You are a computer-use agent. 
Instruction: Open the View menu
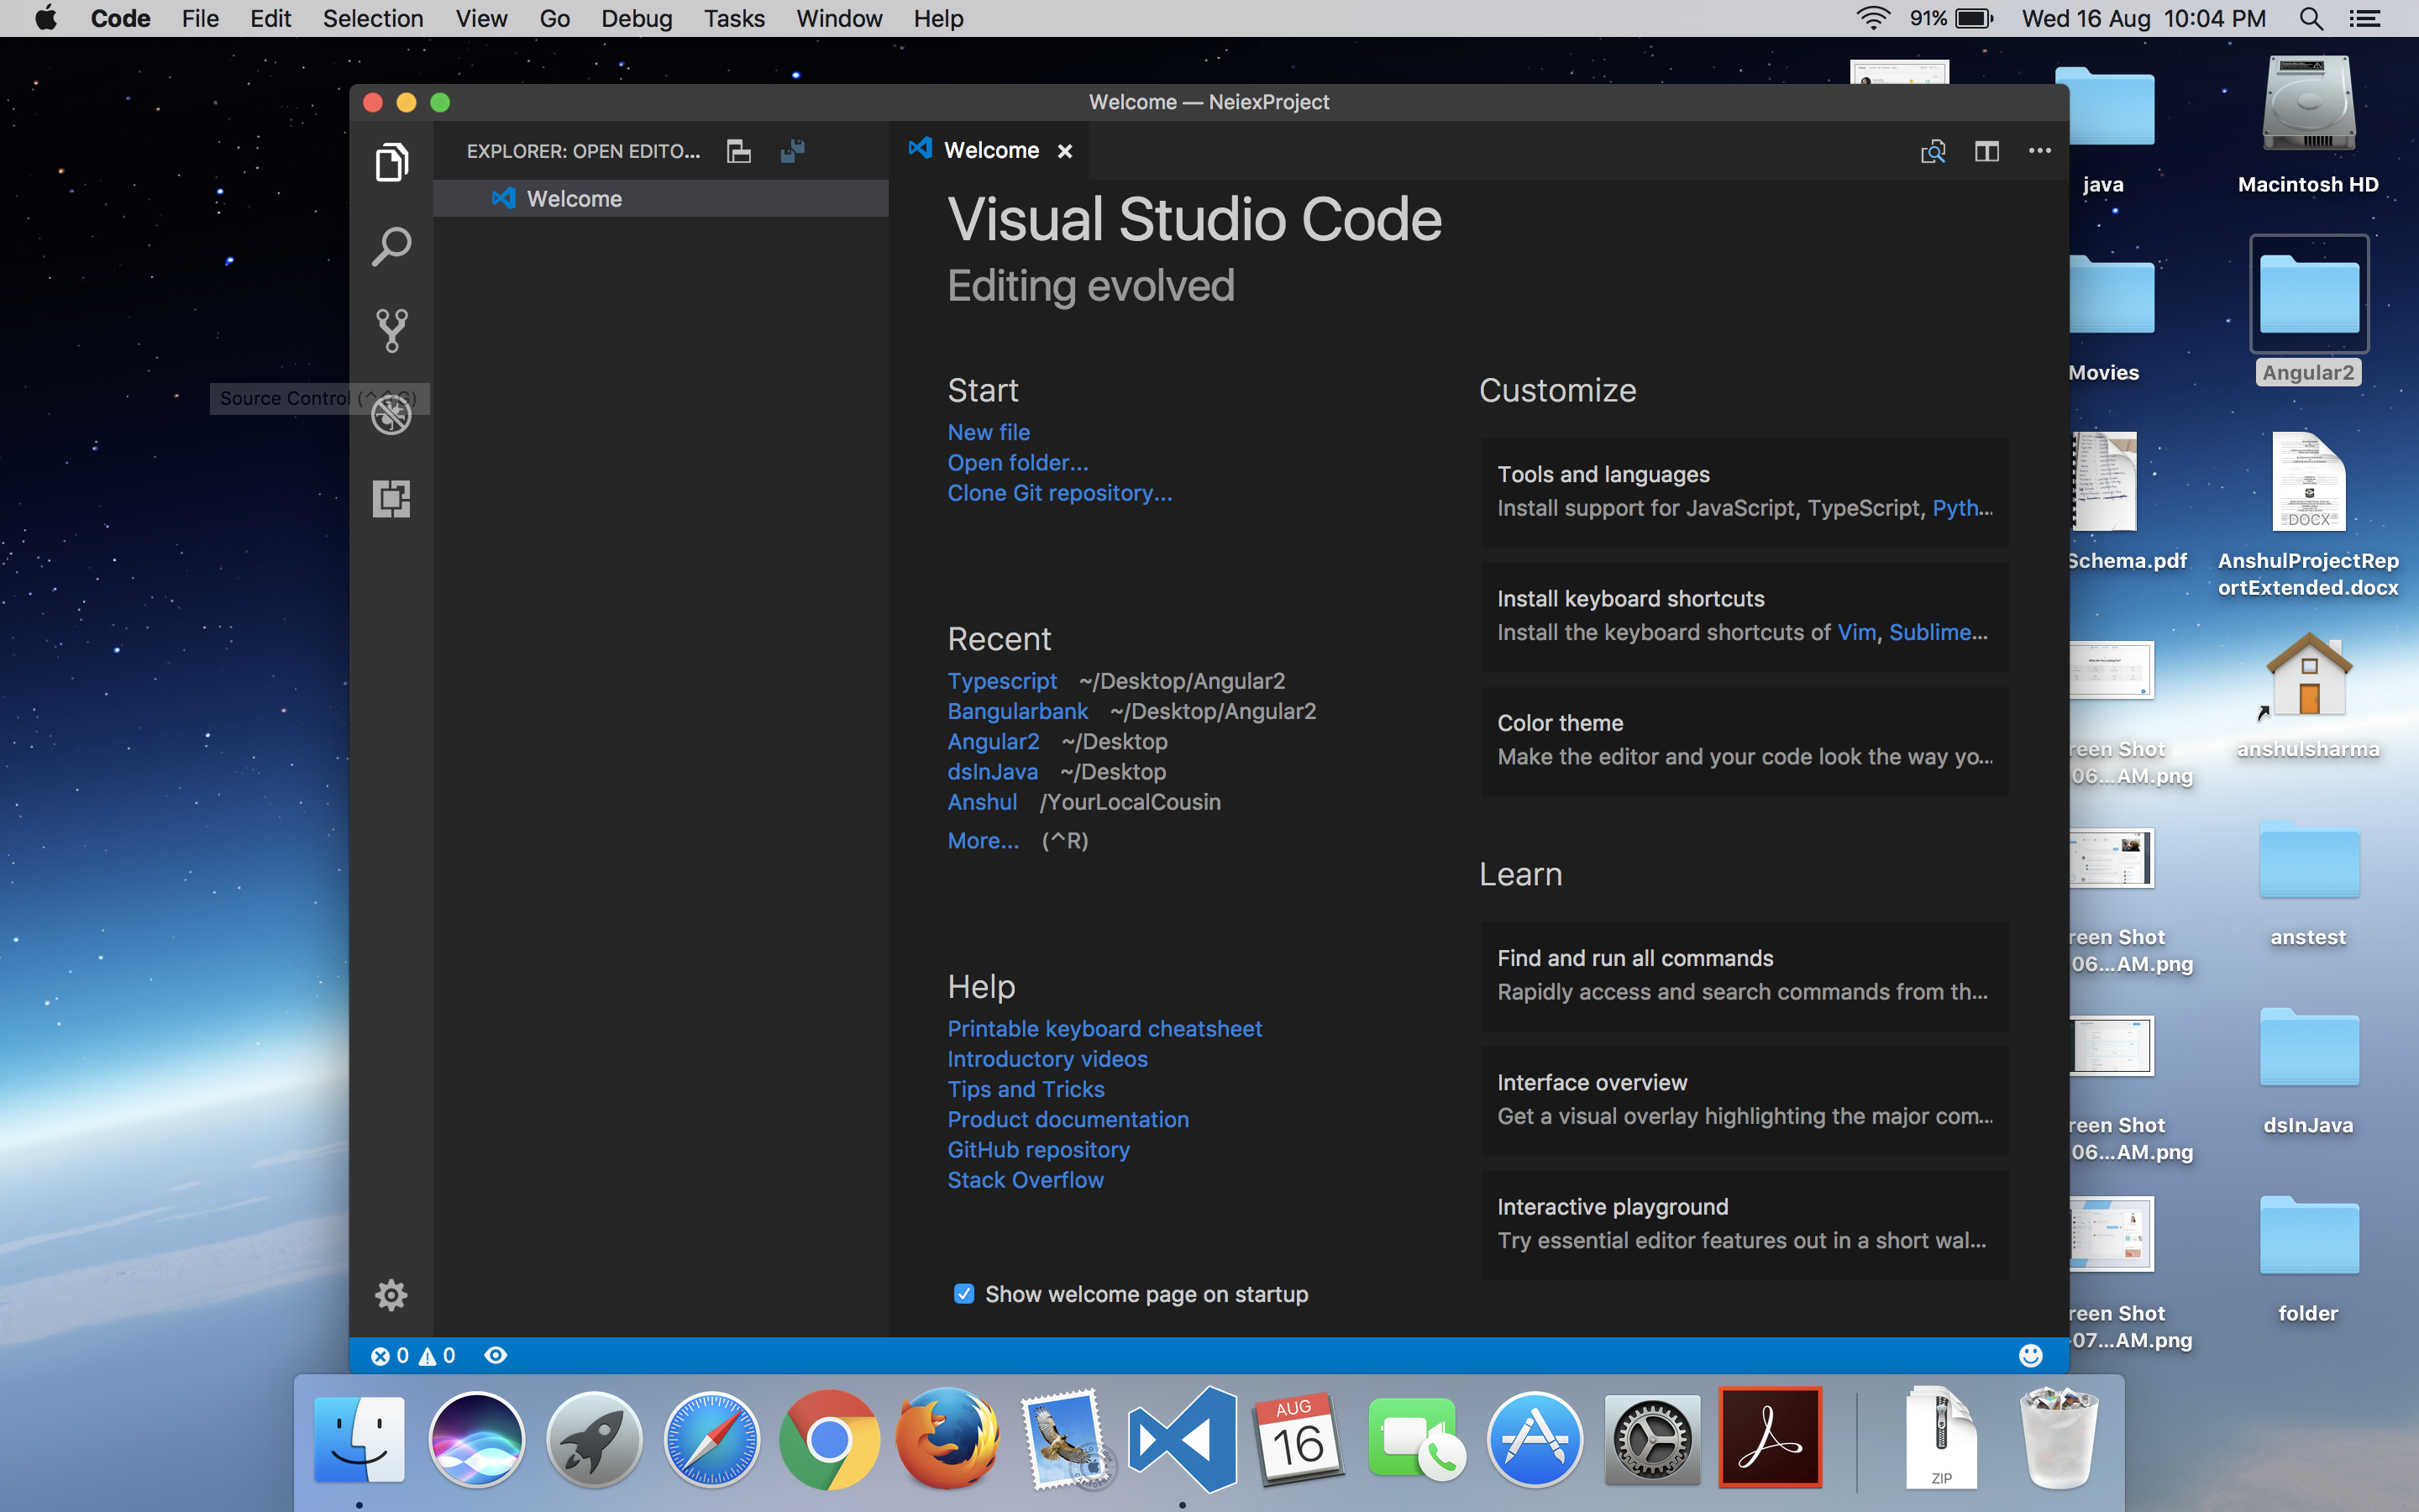(480, 18)
